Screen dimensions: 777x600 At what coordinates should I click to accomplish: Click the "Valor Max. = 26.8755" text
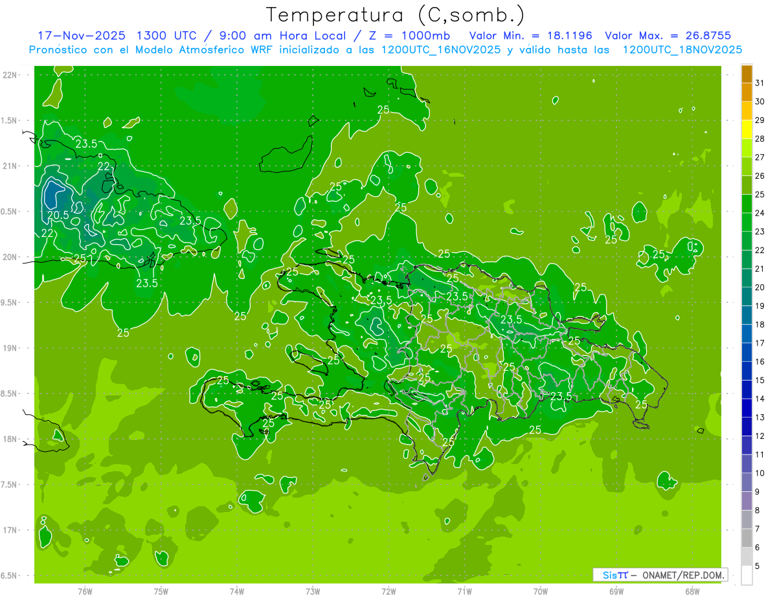click(x=668, y=36)
